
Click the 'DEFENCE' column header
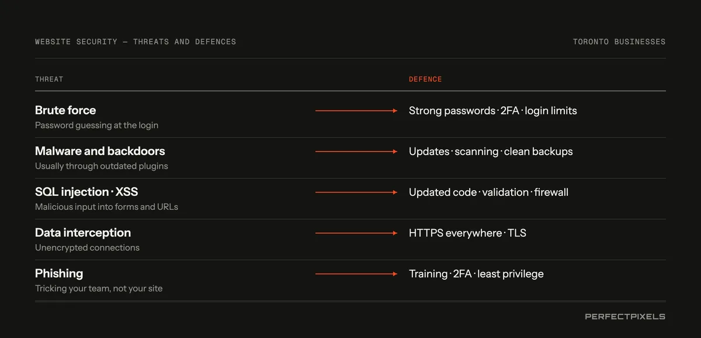pyautogui.click(x=425, y=79)
